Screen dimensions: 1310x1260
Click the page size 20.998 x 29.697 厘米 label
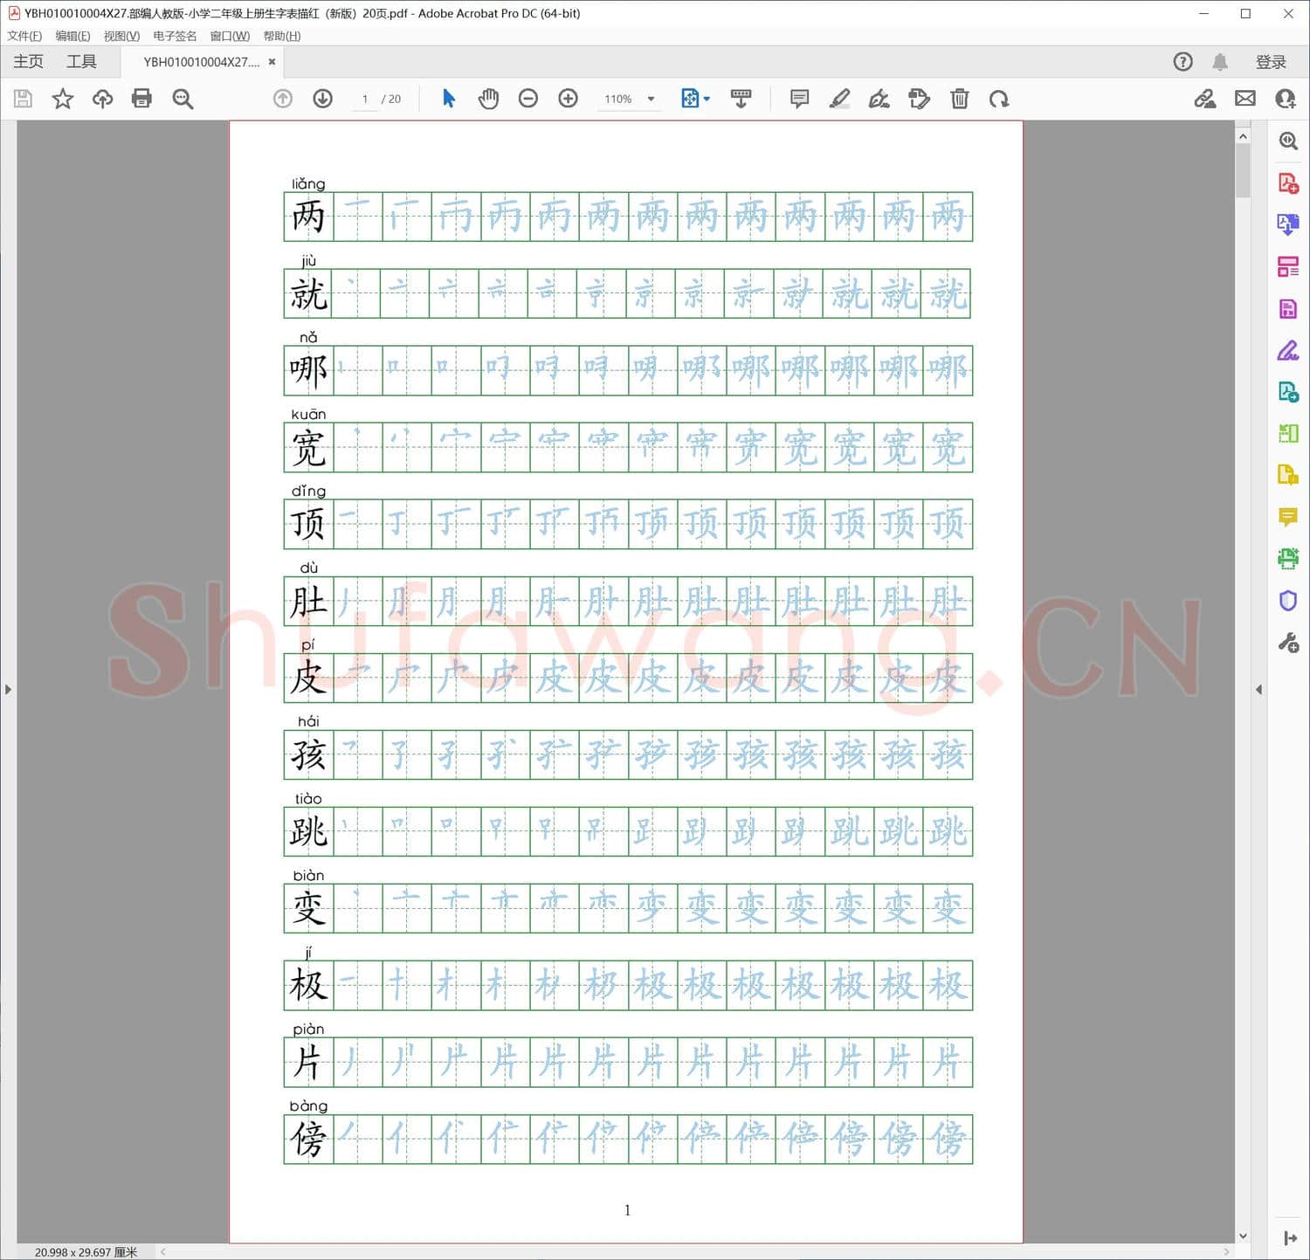[x=86, y=1251]
